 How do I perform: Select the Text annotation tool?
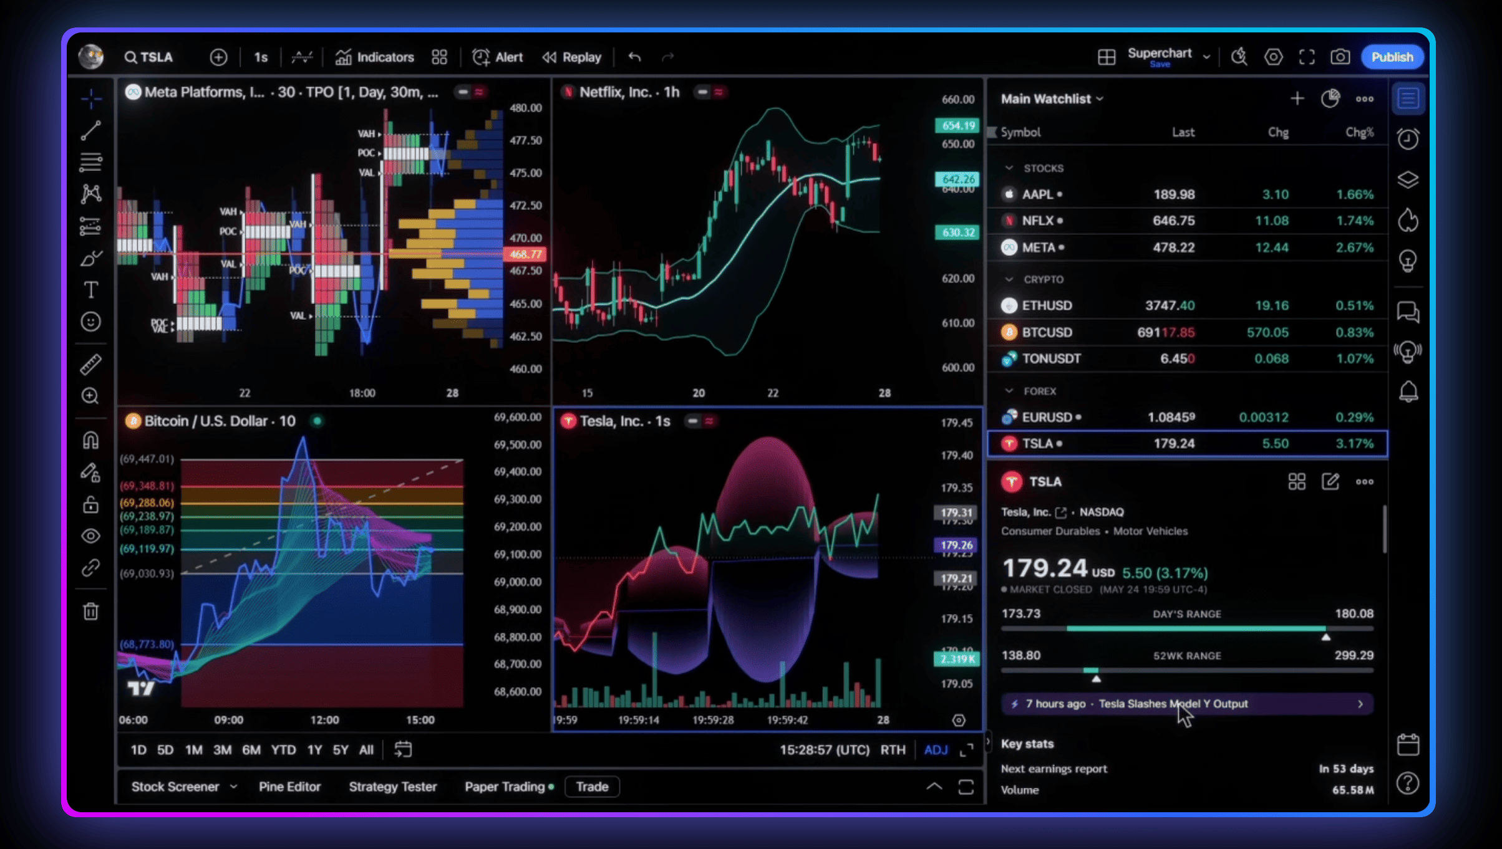[91, 290]
